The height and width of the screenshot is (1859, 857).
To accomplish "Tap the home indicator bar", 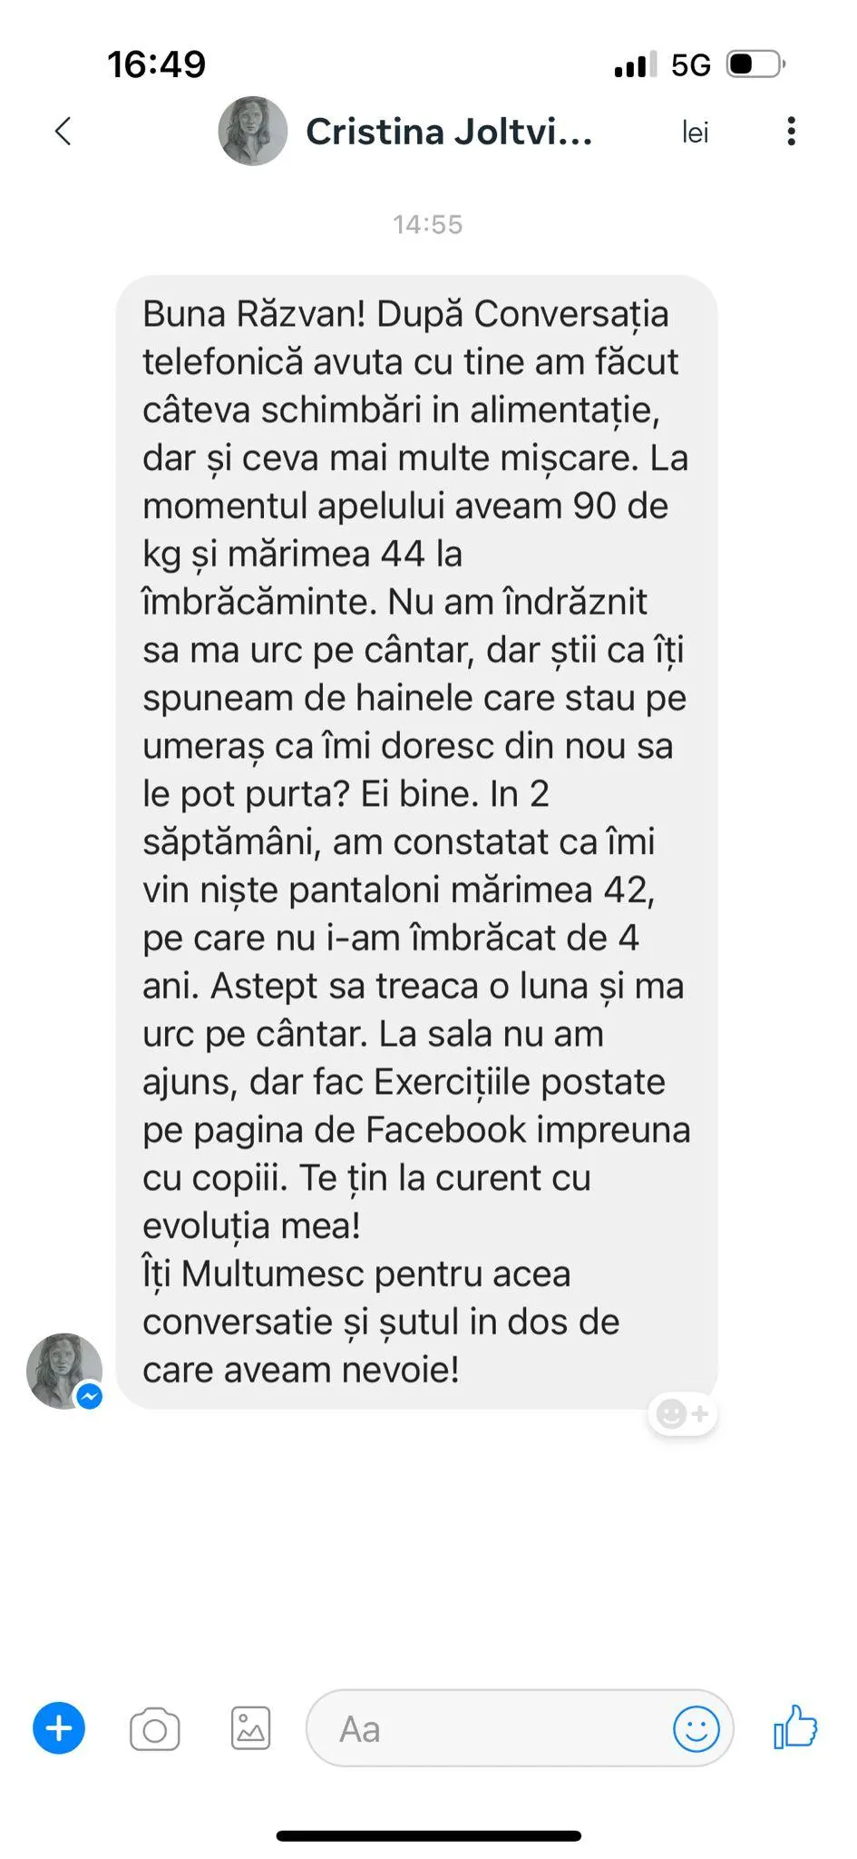I will pos(429,1835).
